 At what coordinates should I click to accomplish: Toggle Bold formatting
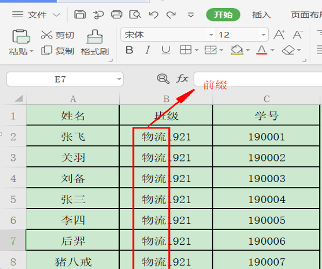tap(129, 50)
